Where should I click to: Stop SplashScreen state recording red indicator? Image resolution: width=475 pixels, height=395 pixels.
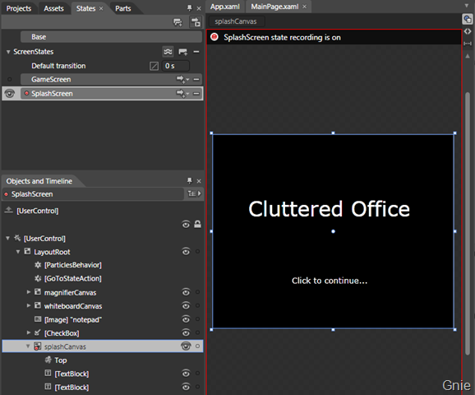tap(214, 37)
